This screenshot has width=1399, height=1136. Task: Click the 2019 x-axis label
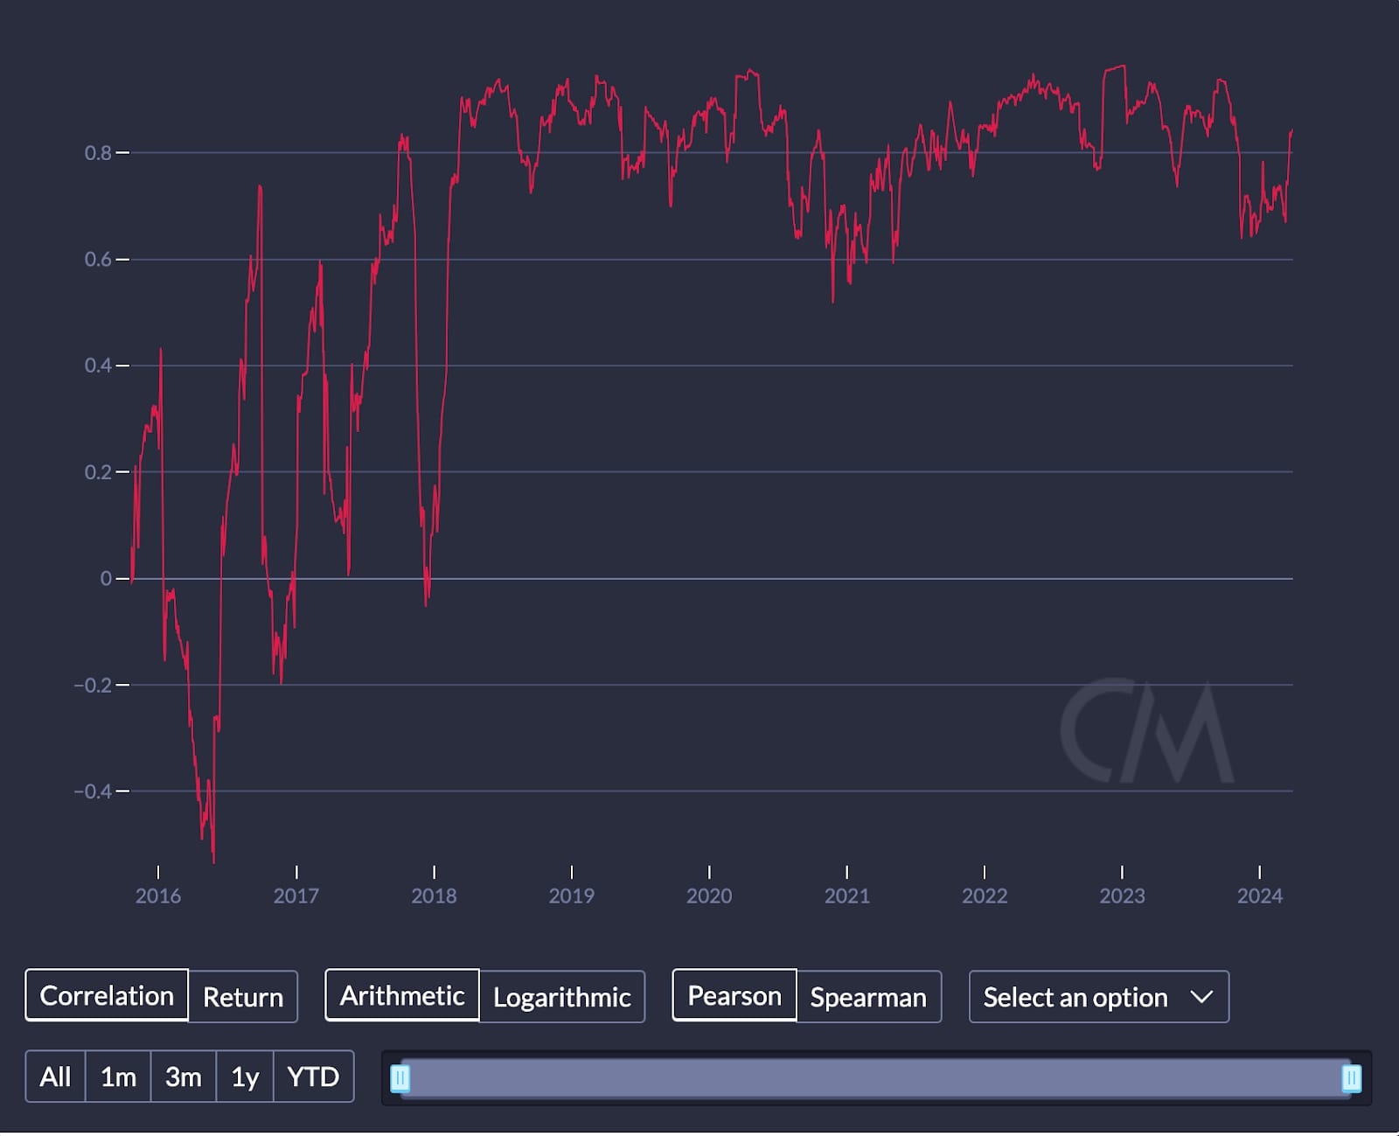(x=572, y=896)
